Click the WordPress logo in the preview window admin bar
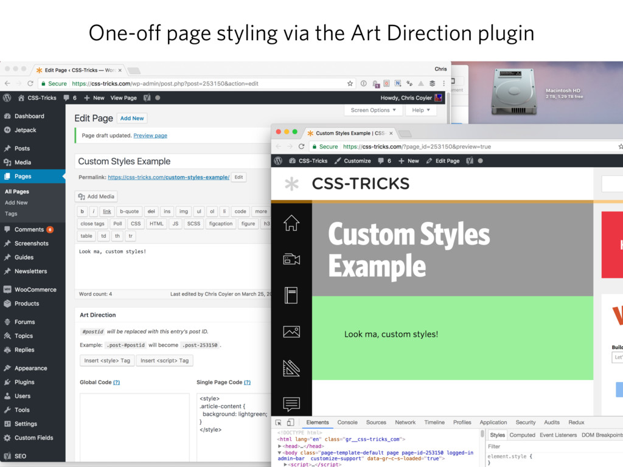Viewport: 623px width, 467px height. [278, 161]
